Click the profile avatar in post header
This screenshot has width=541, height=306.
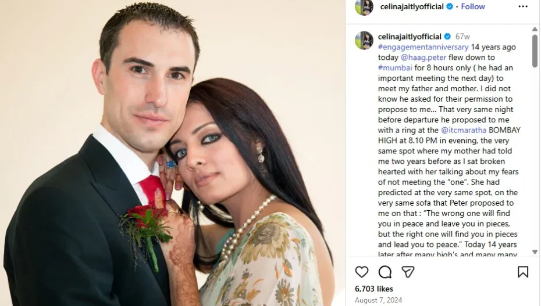(x=364, y=7)
